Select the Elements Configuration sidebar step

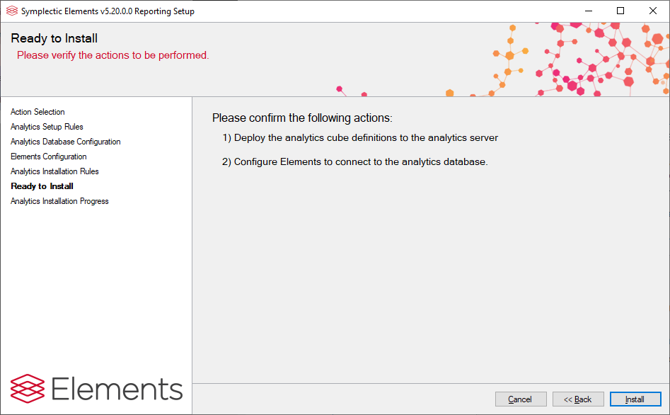click(48, 157)
